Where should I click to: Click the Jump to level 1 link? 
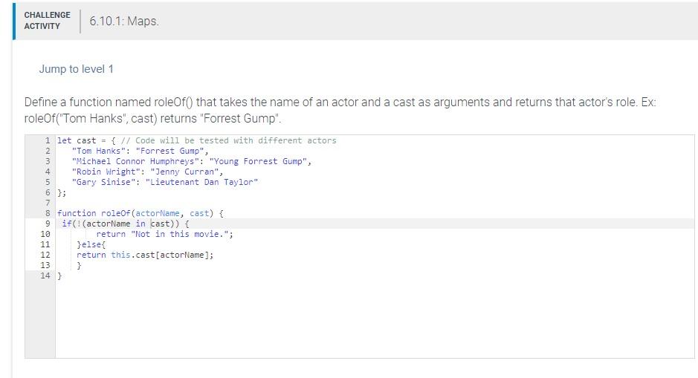click(x=76, y=69)
